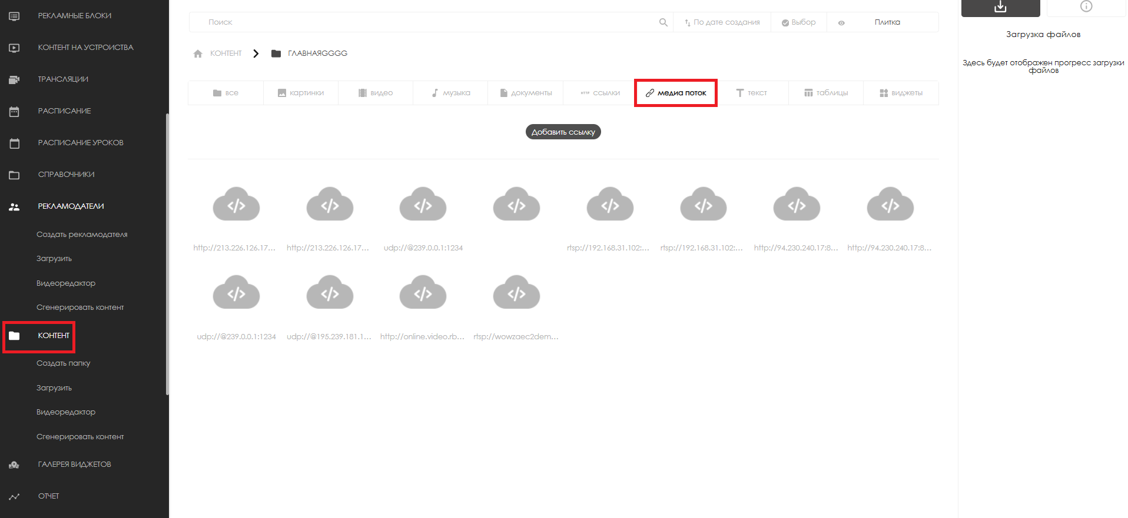Open the udp://@195.239.181.1 stream thumbnail
Image resolution: width=1128 pixels, height=518 pixels.
(x=329, y=293)
